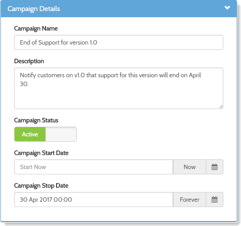241x226 pixels.
Task: Focus the Campaign Name text field
Action: tap(119, 42)
